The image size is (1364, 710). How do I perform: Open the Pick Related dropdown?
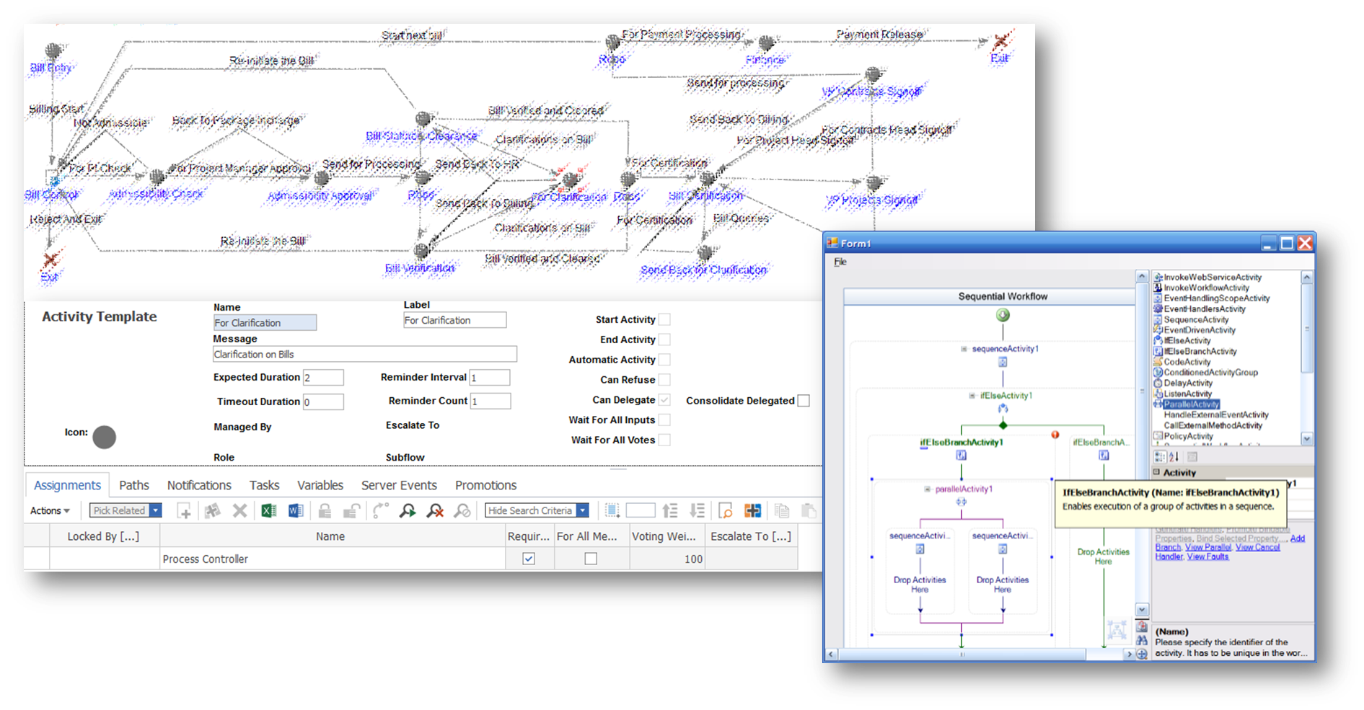pos(155,510)
